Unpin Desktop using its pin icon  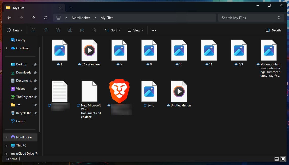click(x=35, y=64)
